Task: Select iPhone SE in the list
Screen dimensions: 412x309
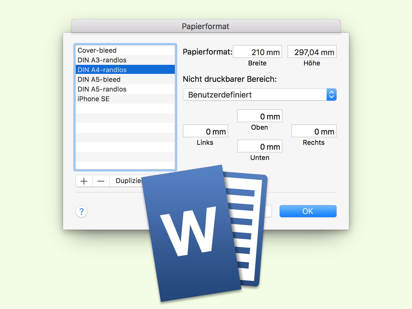Action: tap(125, 99)
